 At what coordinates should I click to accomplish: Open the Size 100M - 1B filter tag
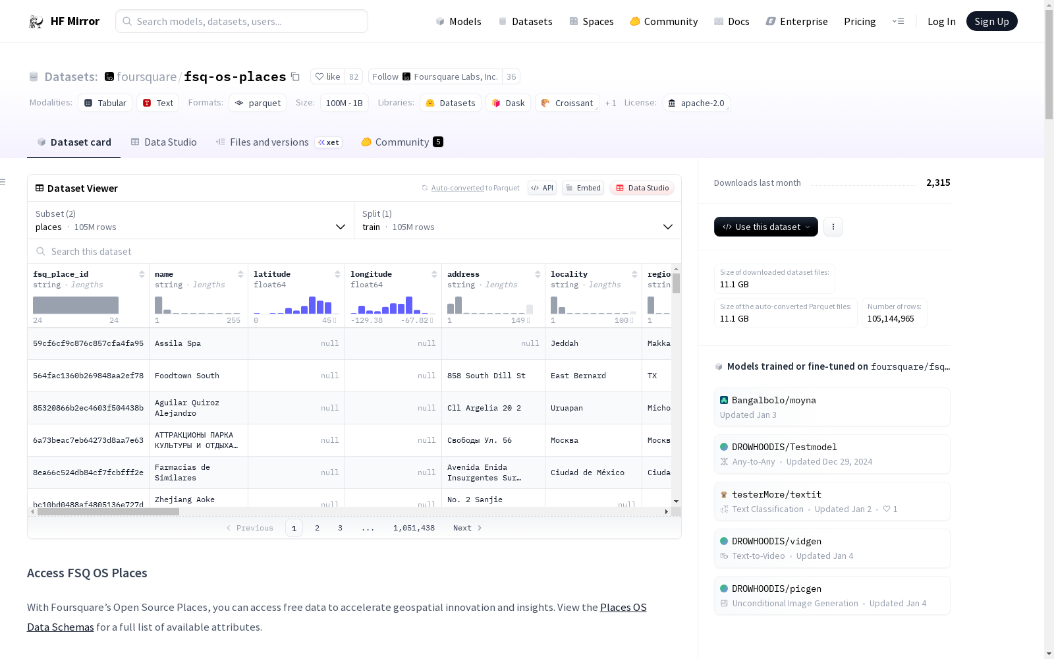pyautogui.click(x=345, y=103)
